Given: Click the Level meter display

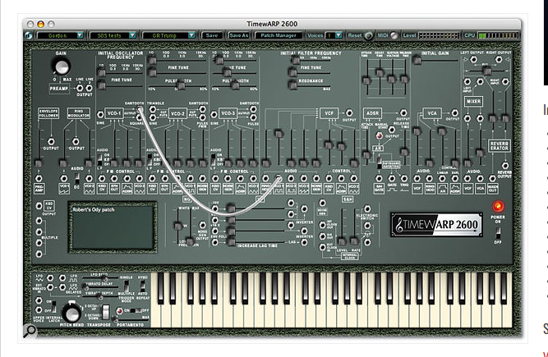Looking at the screenshot, I should [439, 35].
